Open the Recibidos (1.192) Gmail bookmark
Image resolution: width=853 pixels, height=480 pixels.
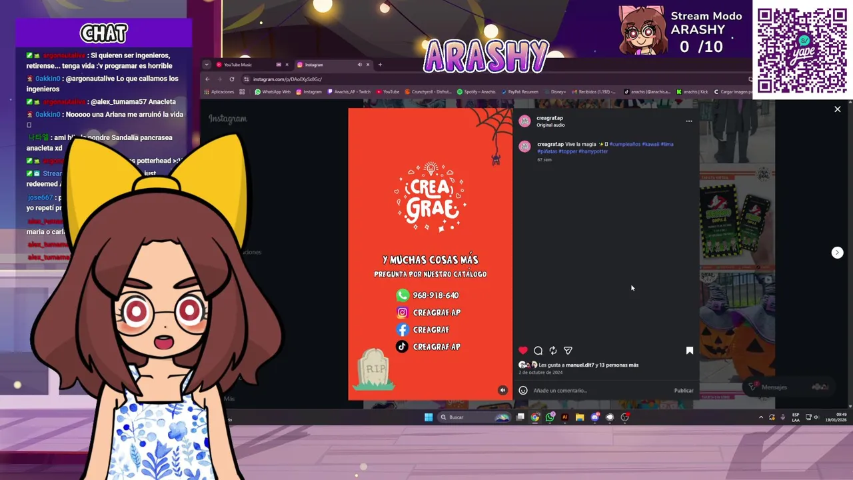(594, 92)
